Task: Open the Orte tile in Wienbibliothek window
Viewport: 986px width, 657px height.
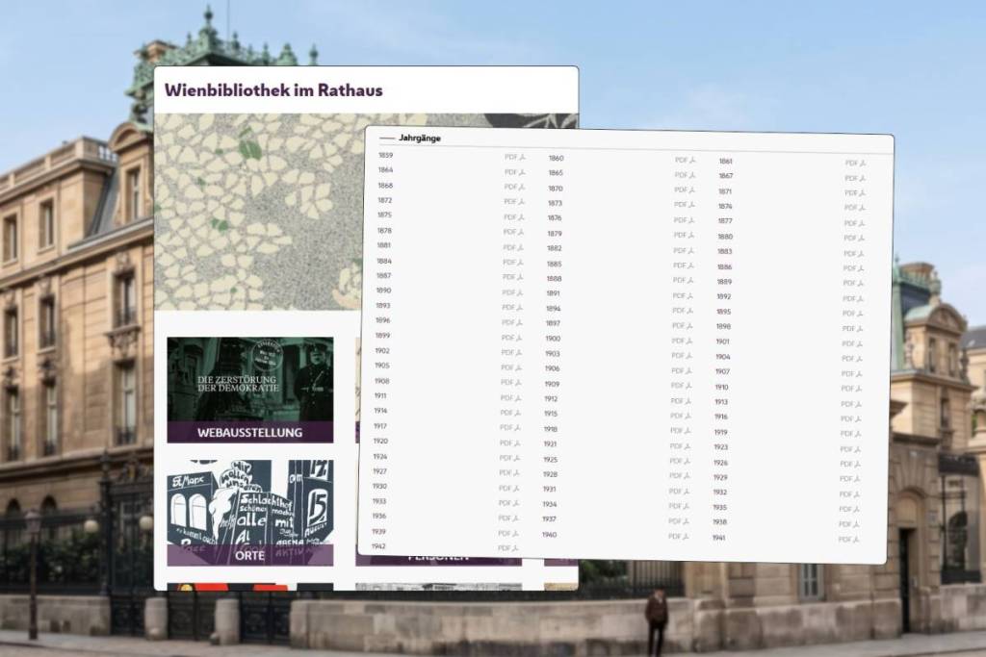Action: 250,513
